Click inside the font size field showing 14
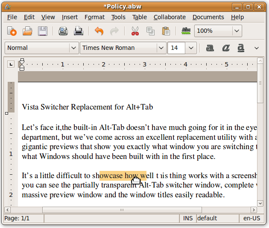 pyautogui.click(x=176, y=48)
